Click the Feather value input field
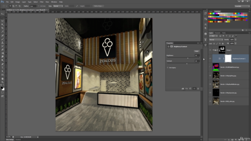 pyautogui.click(x=33, y=6)
